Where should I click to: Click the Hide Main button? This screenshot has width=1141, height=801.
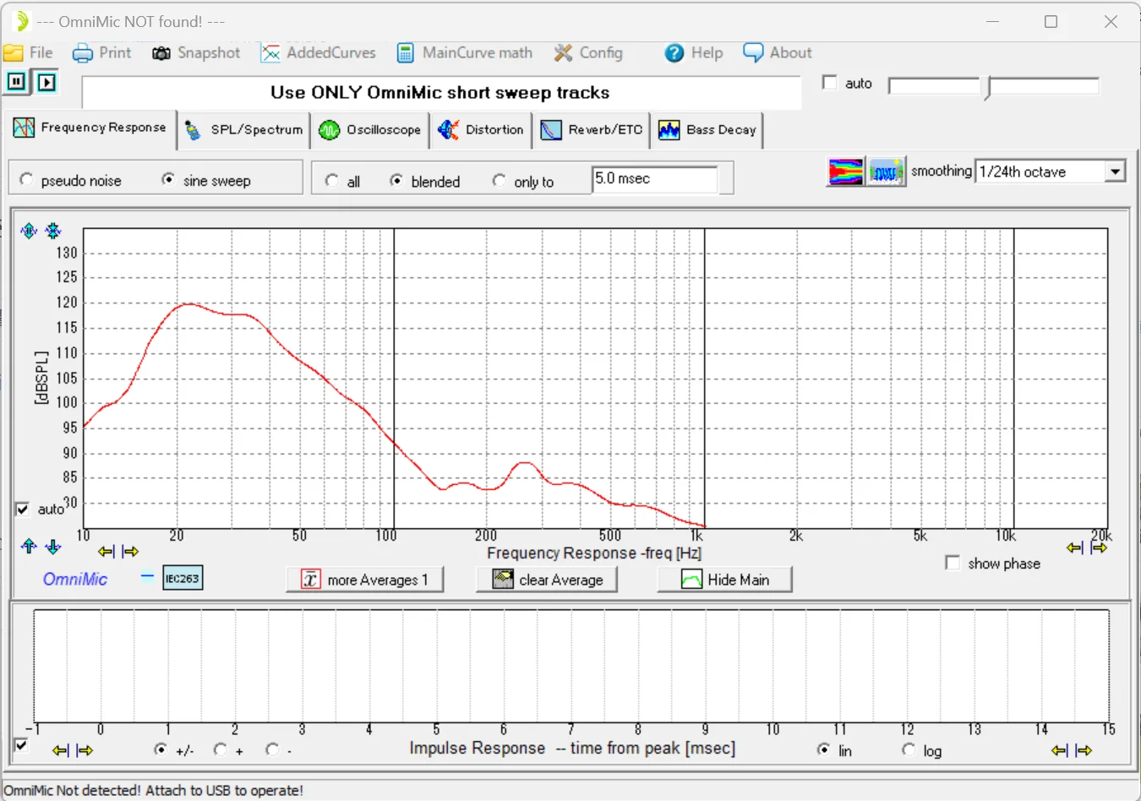[x=724, y=580]
